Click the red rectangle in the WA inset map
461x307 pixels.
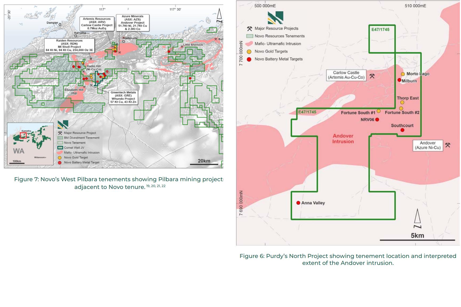tap(23, 135)
